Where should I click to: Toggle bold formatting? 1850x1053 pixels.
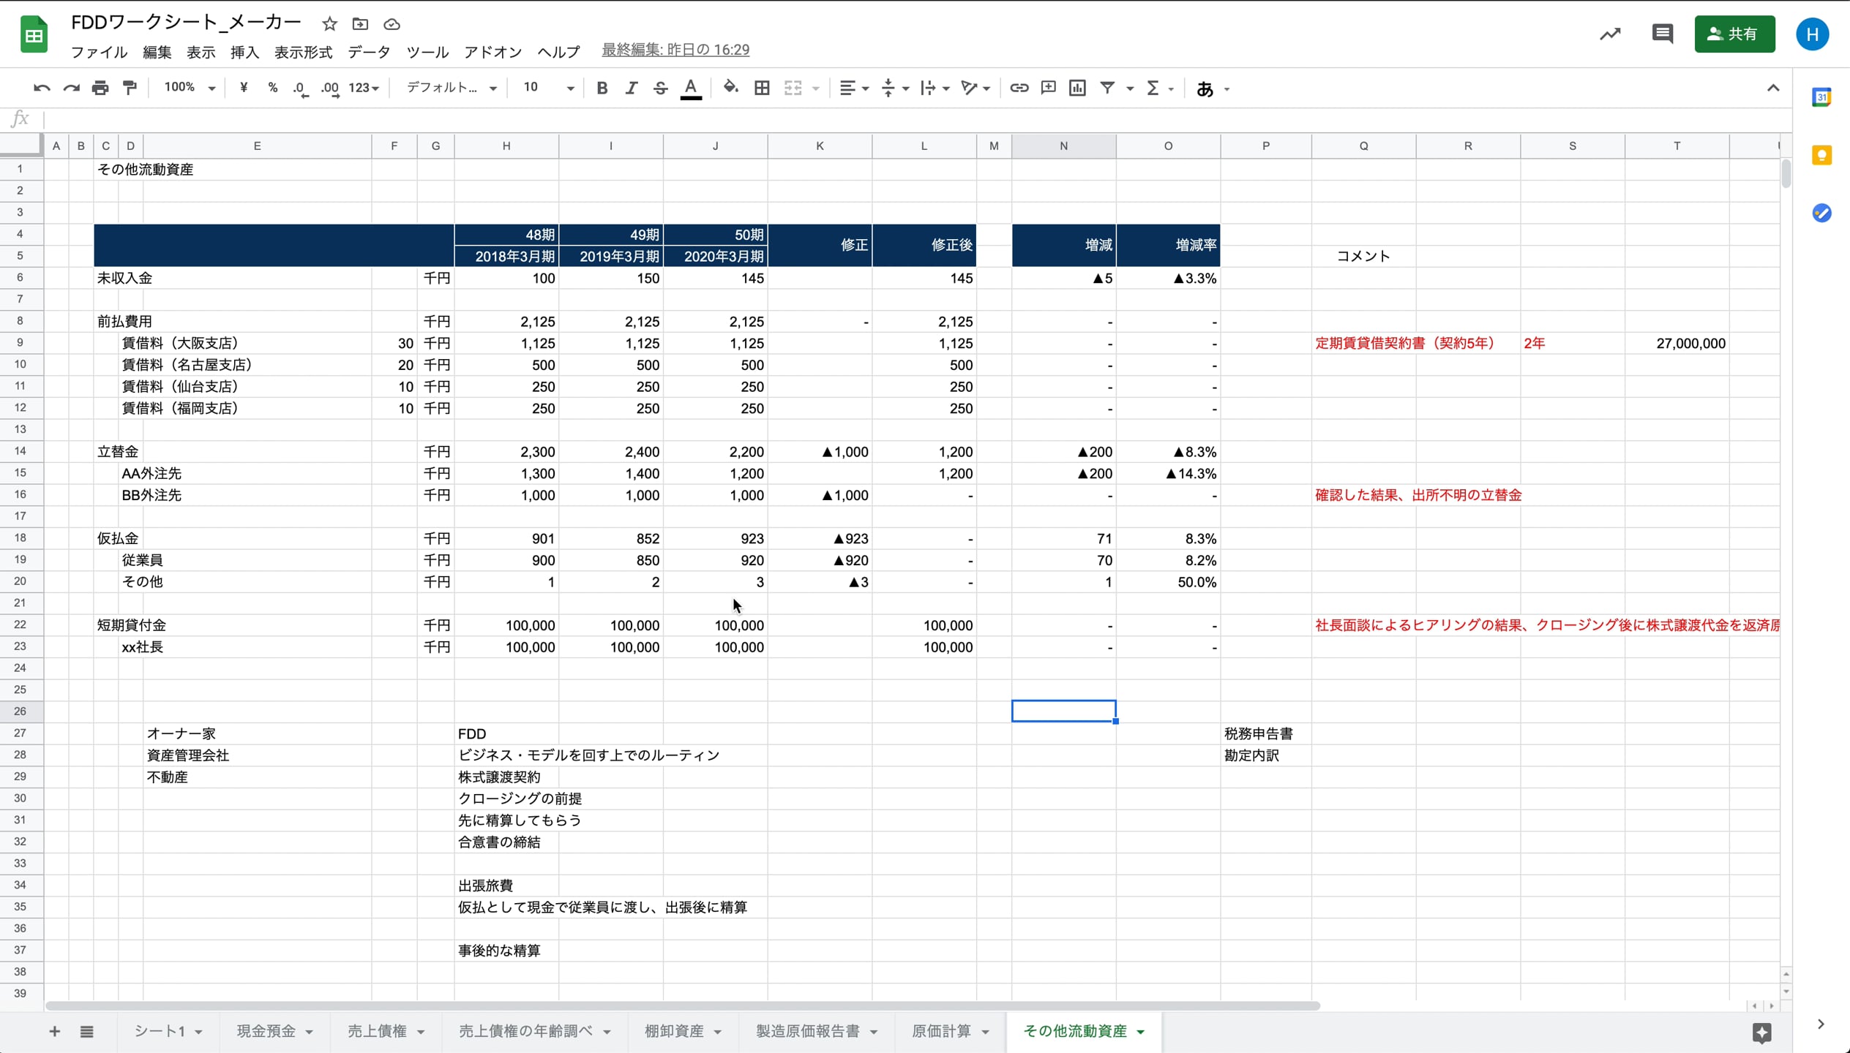coord(602,88)
